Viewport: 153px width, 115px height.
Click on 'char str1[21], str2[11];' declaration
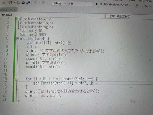(49, 43)
